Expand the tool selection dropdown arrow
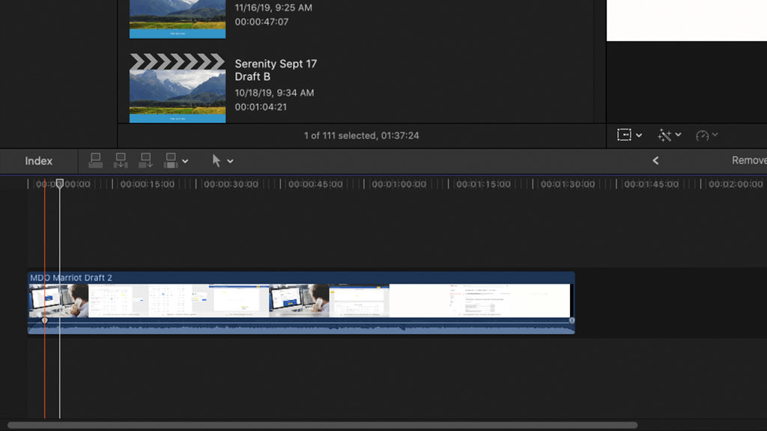Image resolution: width=767 pixels, height=431 pixels. (231, 161)
